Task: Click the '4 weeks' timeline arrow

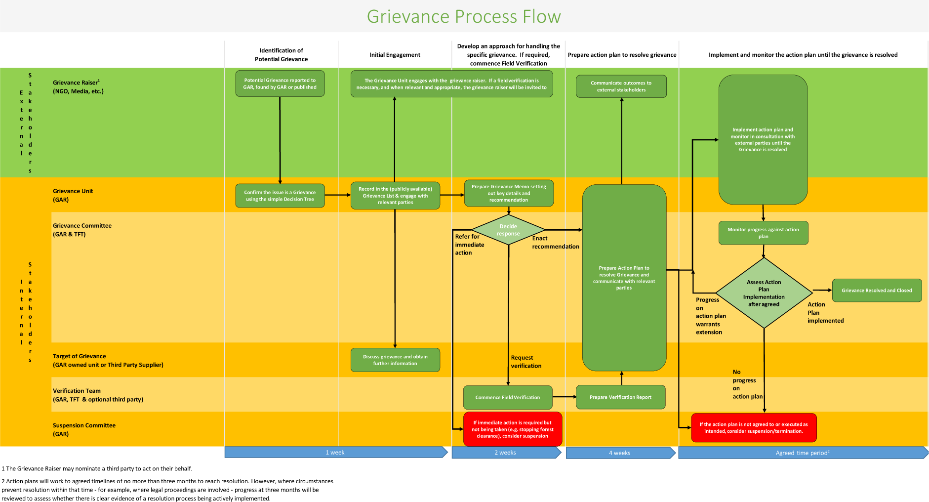Action: (620, 453)
